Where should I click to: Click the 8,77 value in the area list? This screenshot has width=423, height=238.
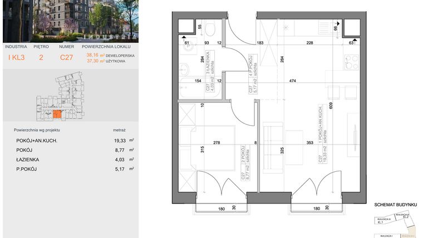pyautogui.click(x=120, y=150)
